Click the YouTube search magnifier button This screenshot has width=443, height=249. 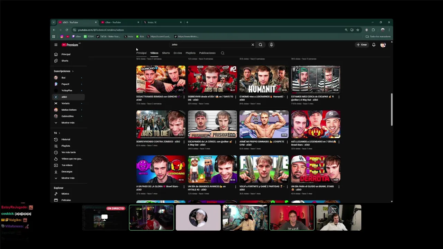click(261, 45)
